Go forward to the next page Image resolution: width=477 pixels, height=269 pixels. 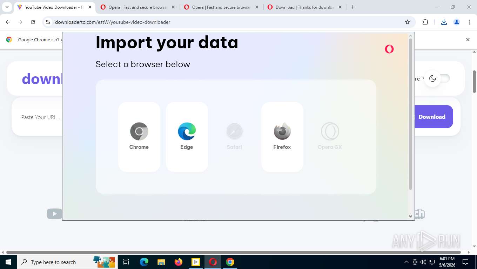(x=20, y=22)
